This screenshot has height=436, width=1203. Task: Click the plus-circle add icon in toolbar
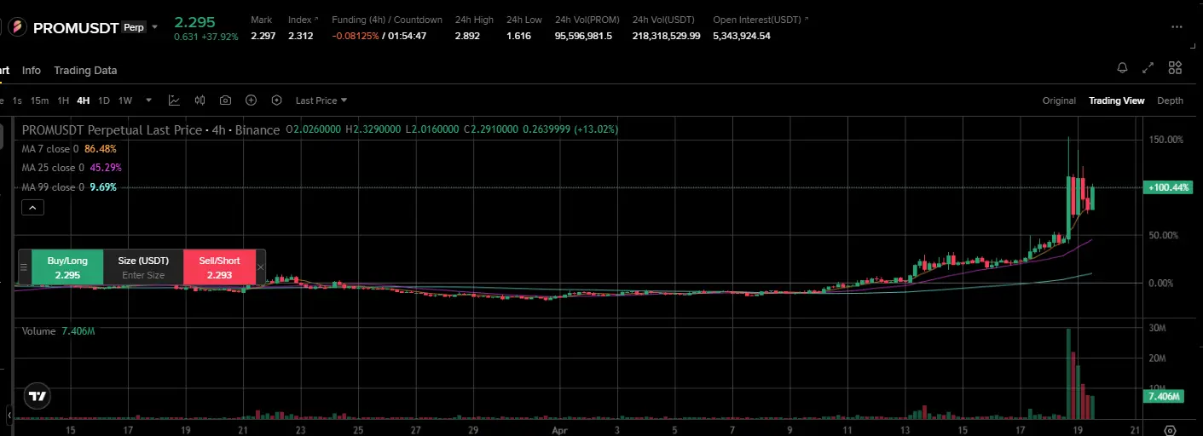coord(251,100)
